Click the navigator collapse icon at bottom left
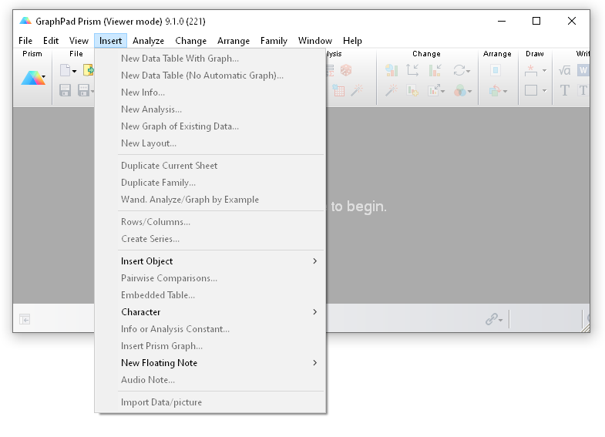Screen dimensions: 605x437 (25, 319)
